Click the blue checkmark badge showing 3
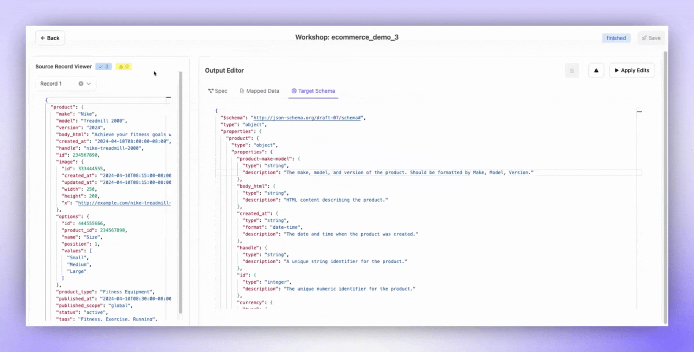Image resolution: width=694 pixels, height=352 pixels. [104, 67]
